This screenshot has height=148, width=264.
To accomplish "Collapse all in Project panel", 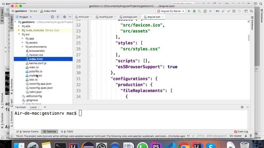I will [x=58, y=17].
